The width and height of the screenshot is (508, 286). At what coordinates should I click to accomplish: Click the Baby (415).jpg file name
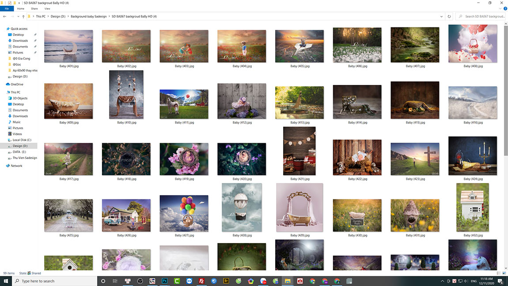415,122
